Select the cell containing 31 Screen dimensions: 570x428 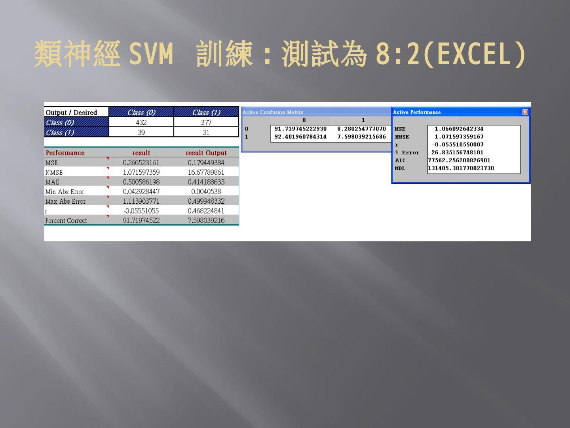[206, 132]
